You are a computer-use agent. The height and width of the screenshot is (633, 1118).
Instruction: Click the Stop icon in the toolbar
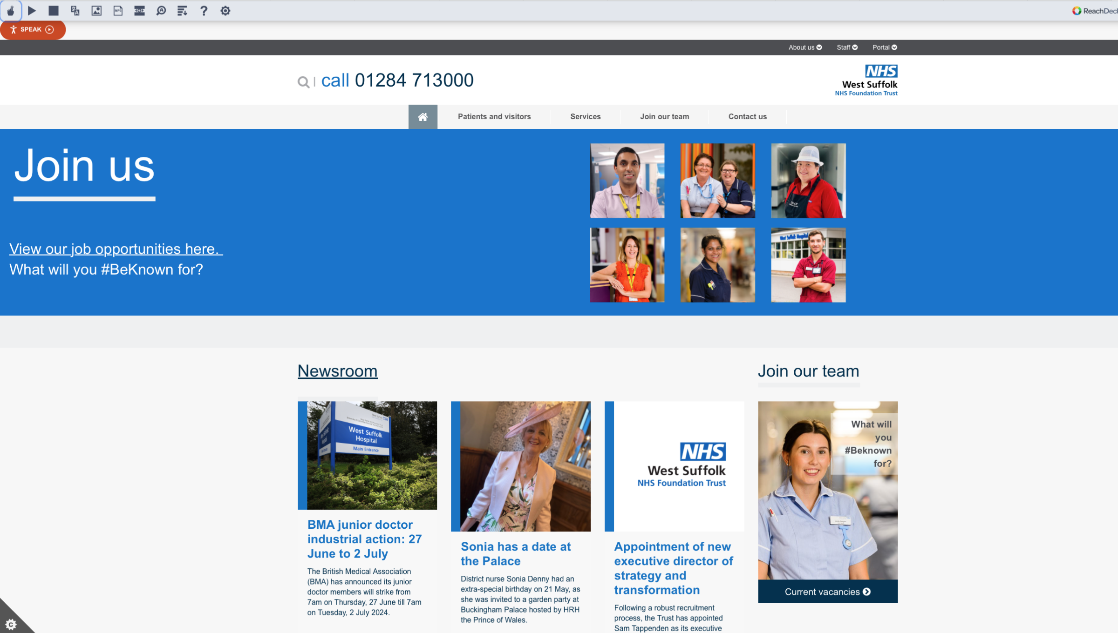coord(53,10)
